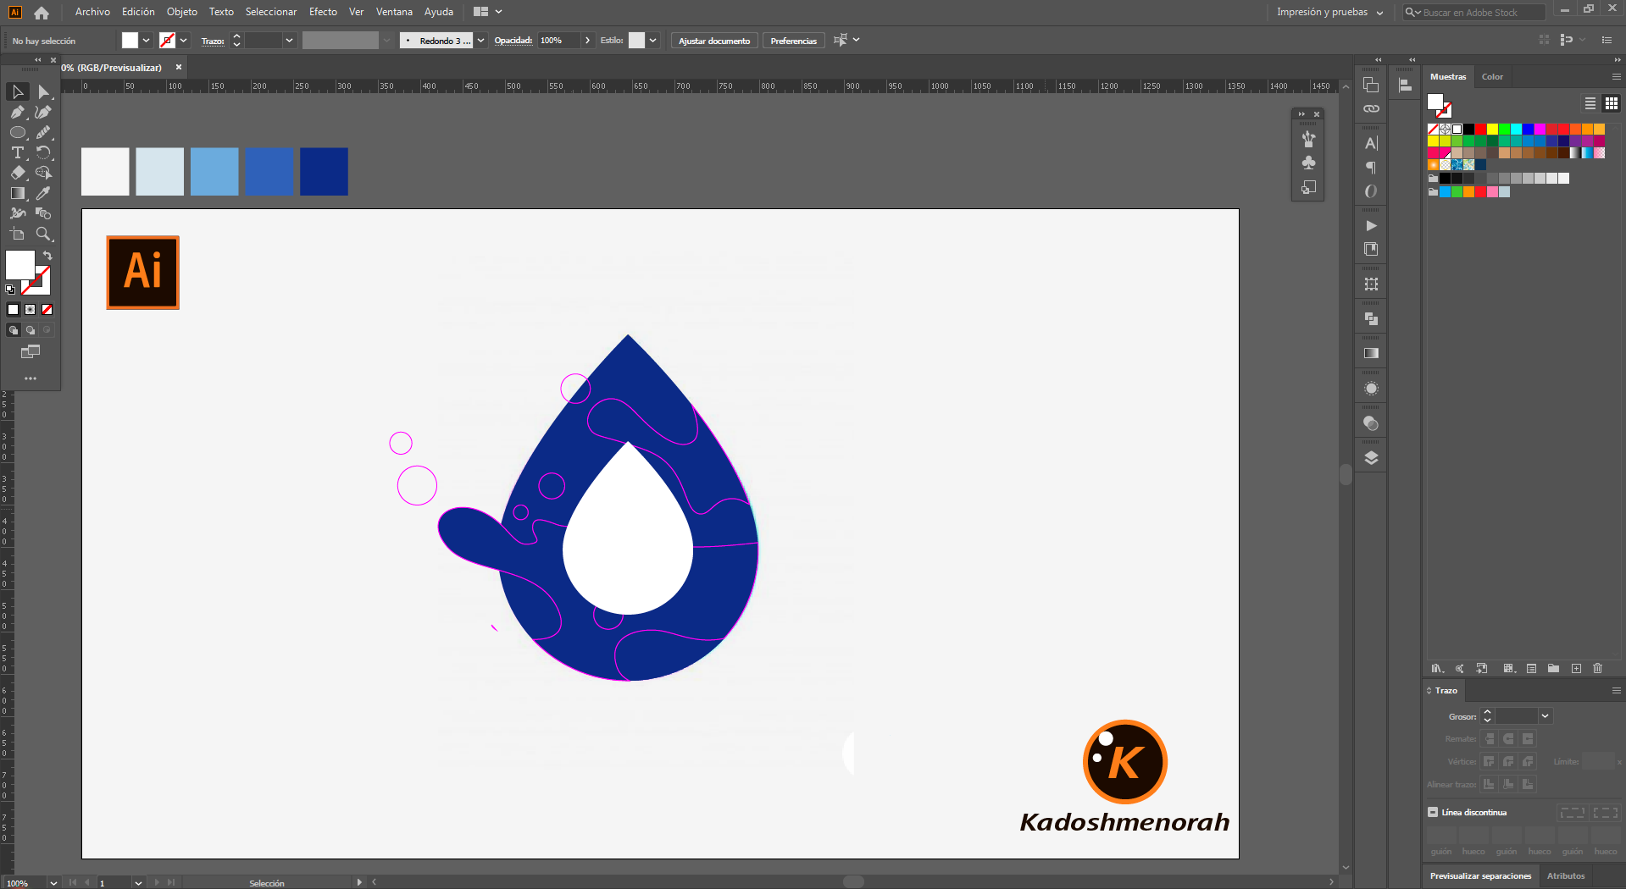The image size is (1626, 889).
Task: Expand the Grosor dropdown in Trazo panel
Action: click(x=1545, y=716)
